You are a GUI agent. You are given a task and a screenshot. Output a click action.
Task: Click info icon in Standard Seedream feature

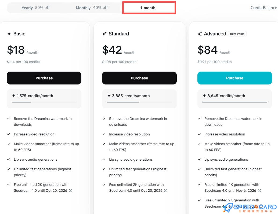(166, 191)
